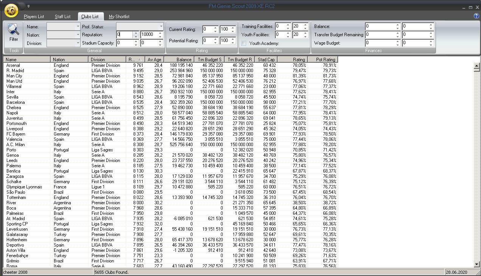Open the Division filter dropdown
Viewport: 481px width, 276px height.
(x=78, y=43)
